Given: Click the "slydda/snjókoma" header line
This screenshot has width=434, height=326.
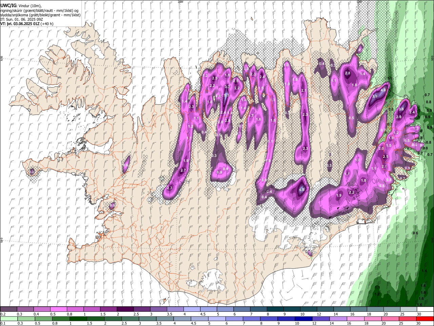Looking at the screenshot, I should tap(40, 15).
